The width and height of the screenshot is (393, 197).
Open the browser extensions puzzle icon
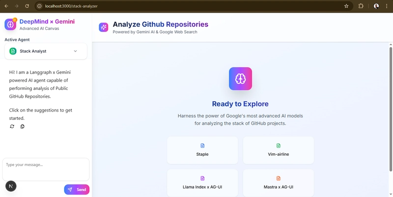361,6
